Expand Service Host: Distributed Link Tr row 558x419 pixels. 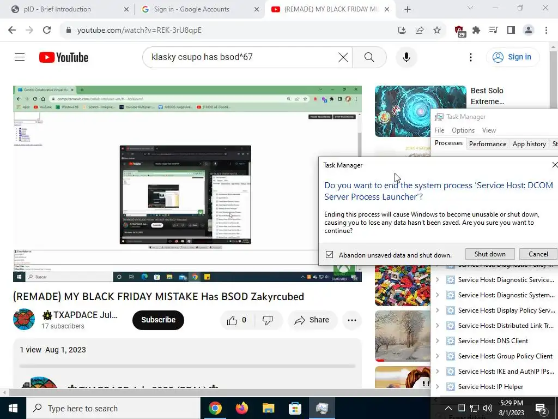(438, 326)
